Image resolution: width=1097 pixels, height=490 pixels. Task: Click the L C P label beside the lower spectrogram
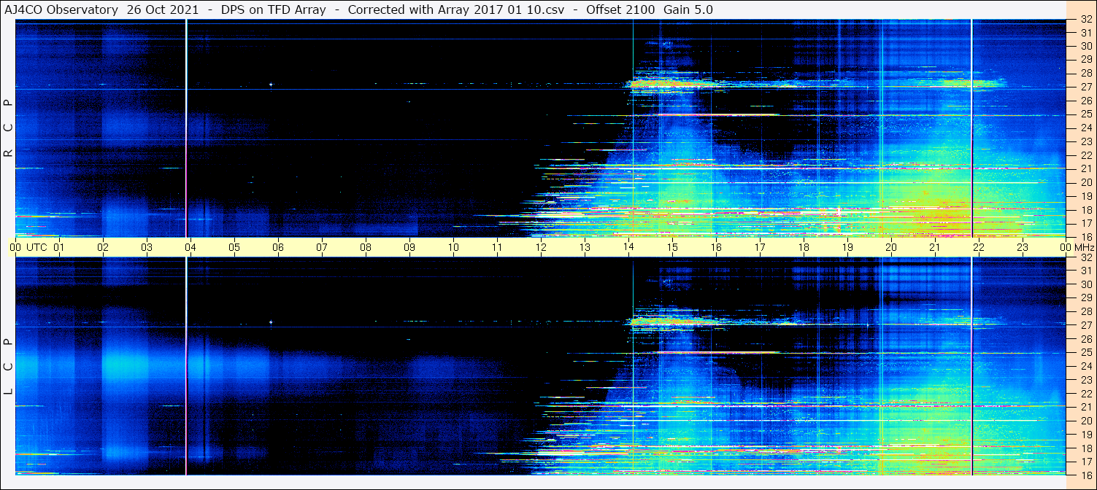pyautogui.click(x=8, y=367)
